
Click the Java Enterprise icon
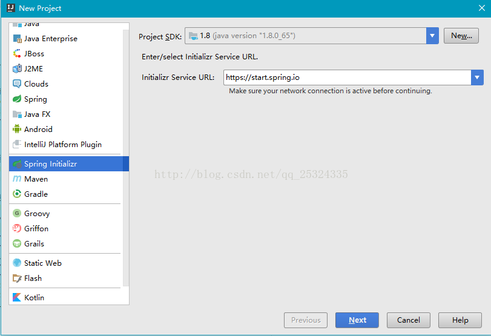pyautogui.click(x=17, y=39)
